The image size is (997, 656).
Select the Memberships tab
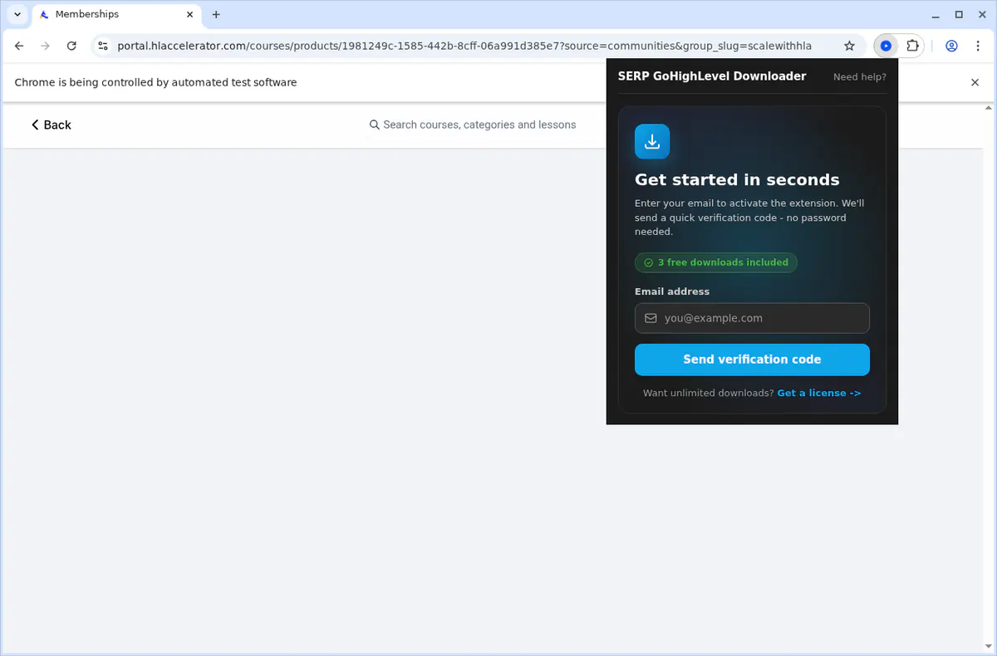pos(116,14)
